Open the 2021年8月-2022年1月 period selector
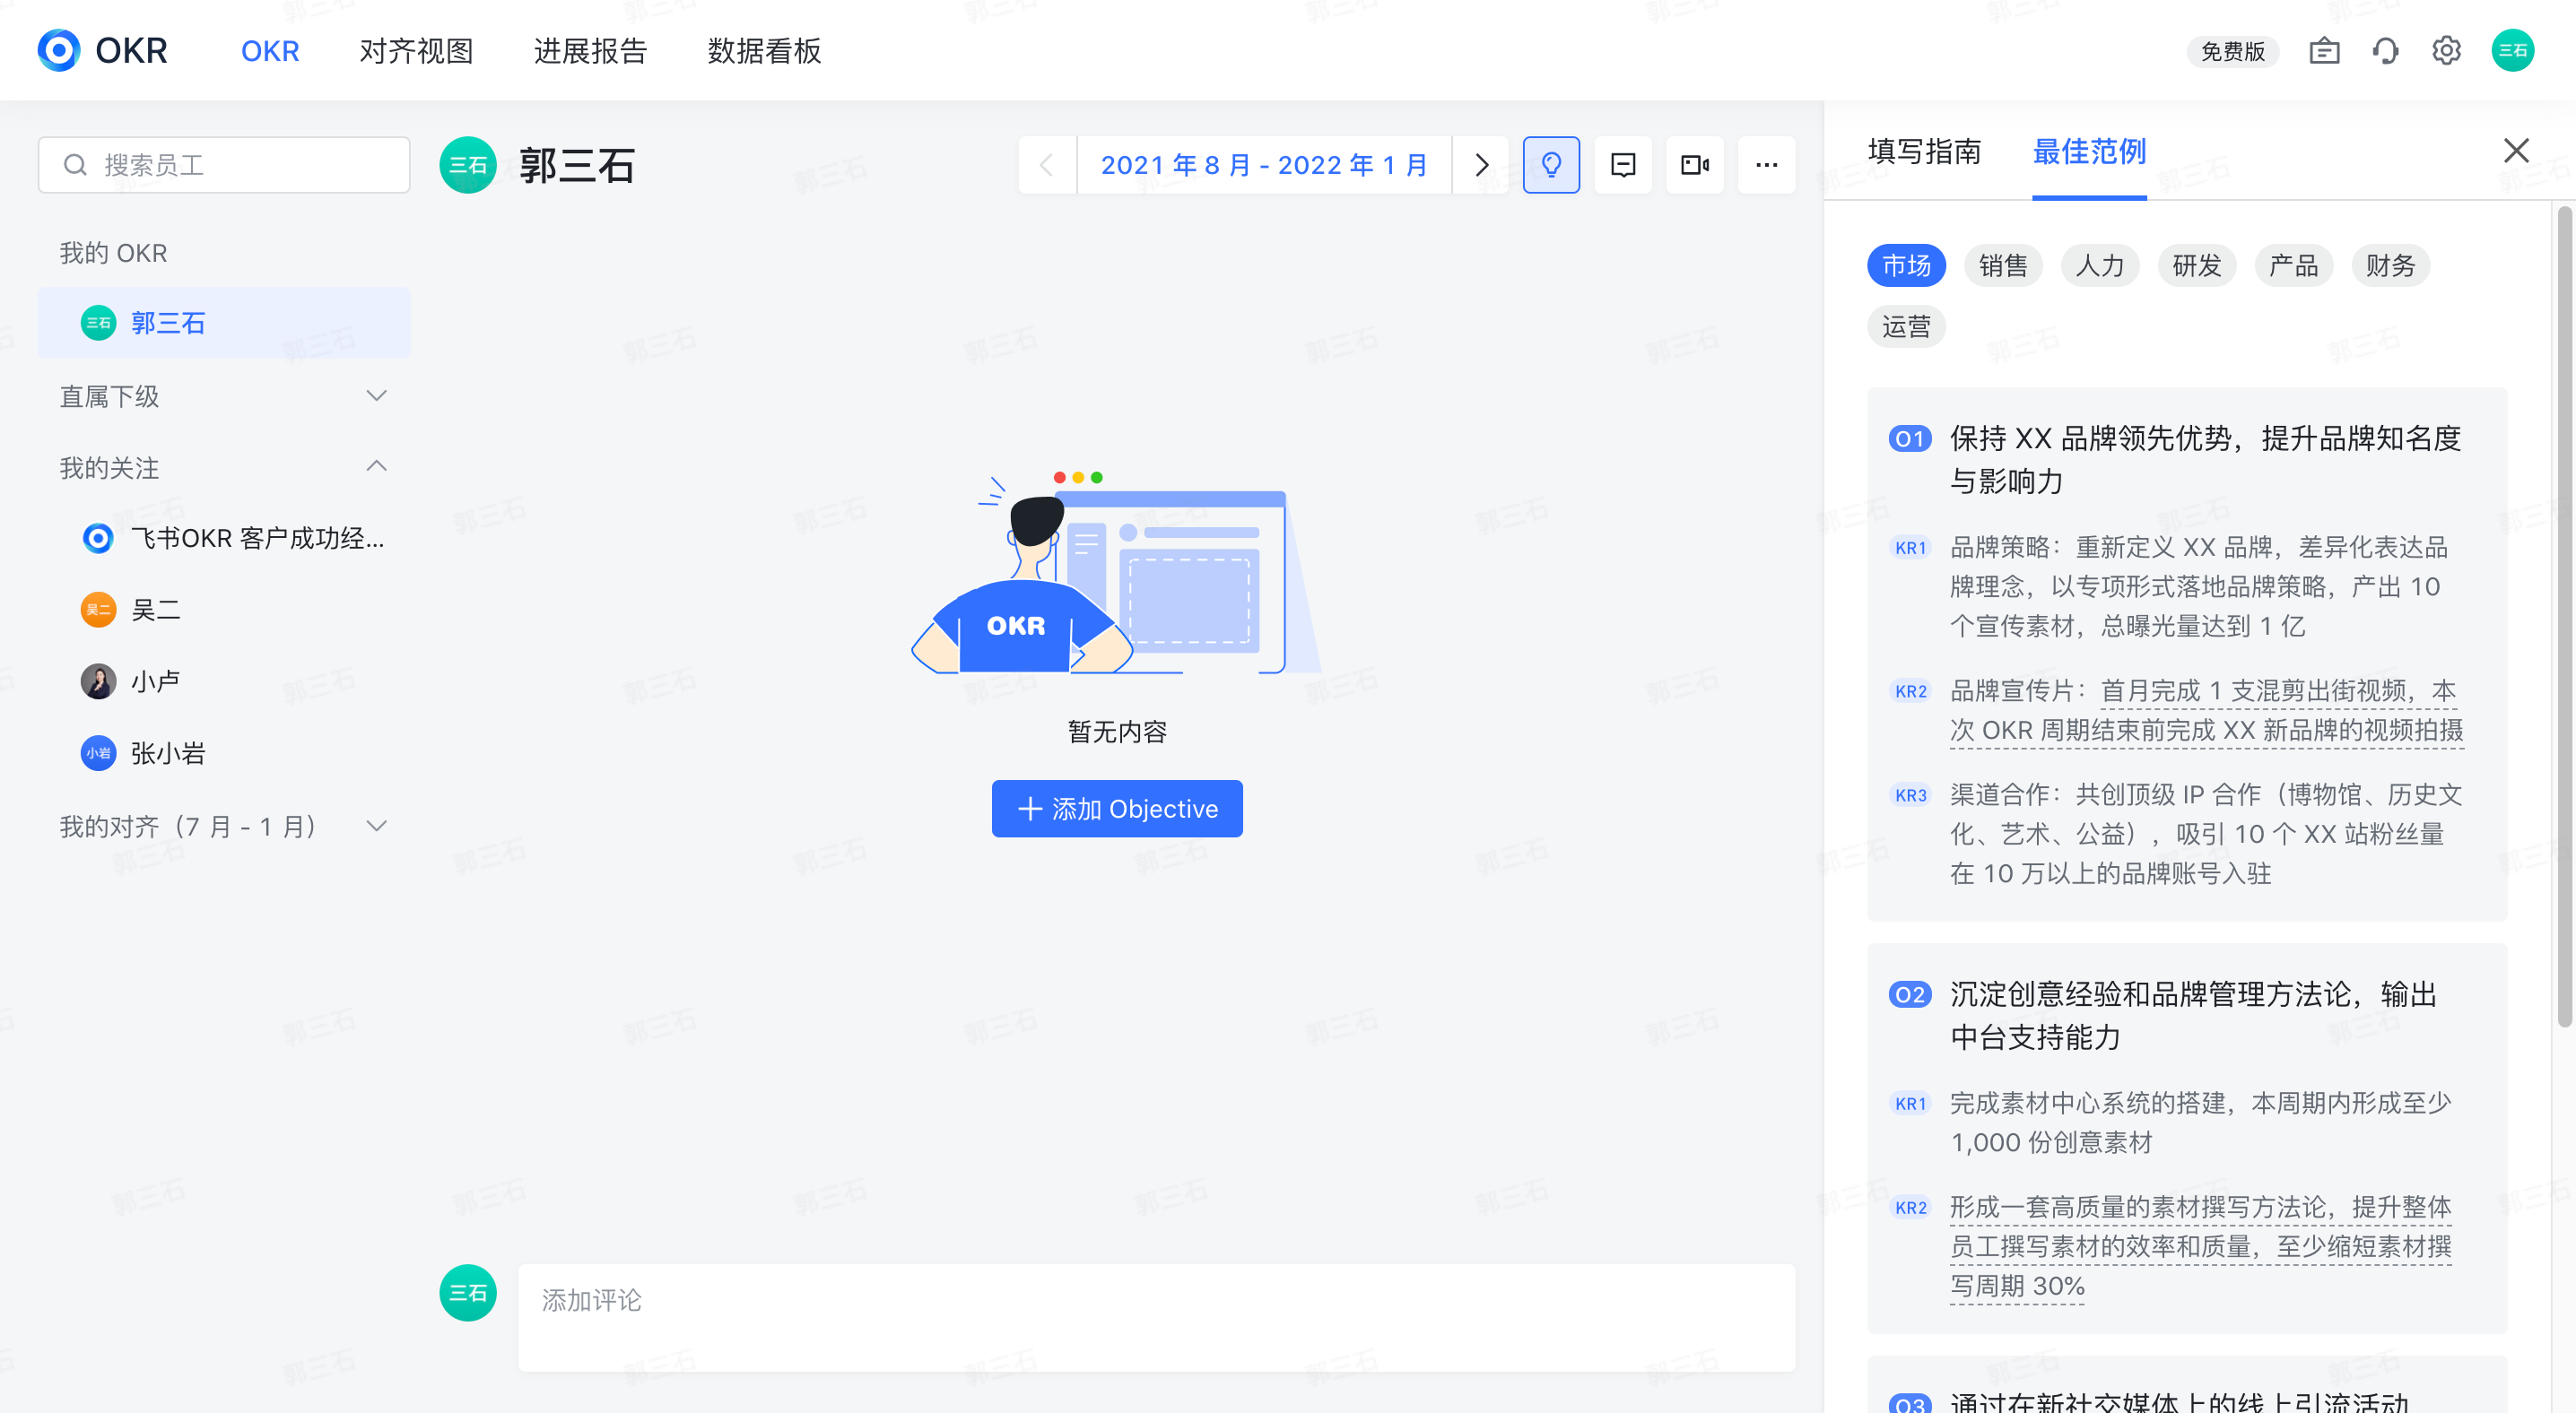 coord(1264,165)
